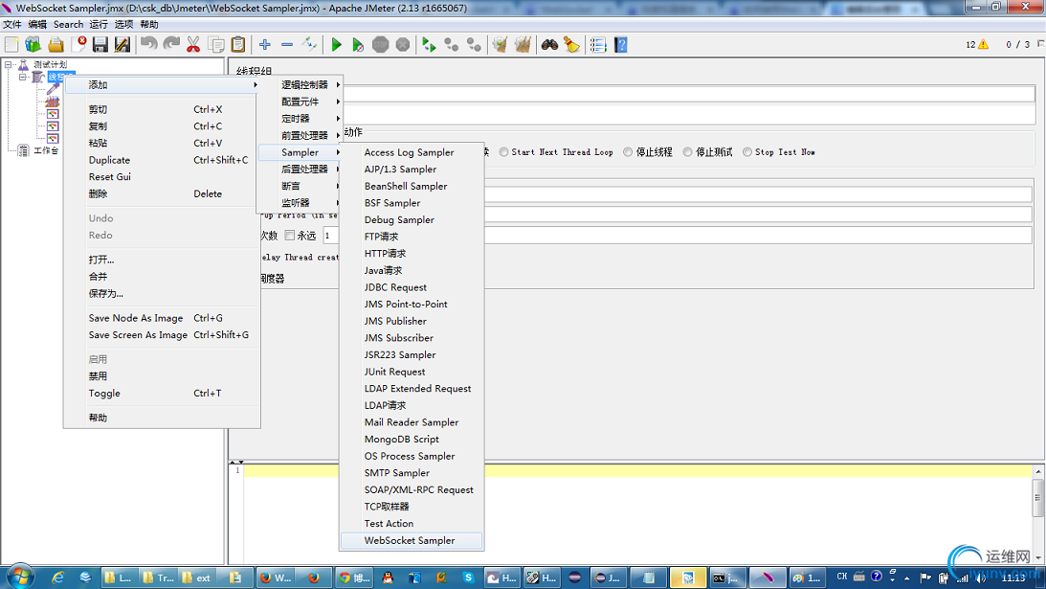
Task: Choose Debug Sampler from the list
Action: tap(412, 219)
